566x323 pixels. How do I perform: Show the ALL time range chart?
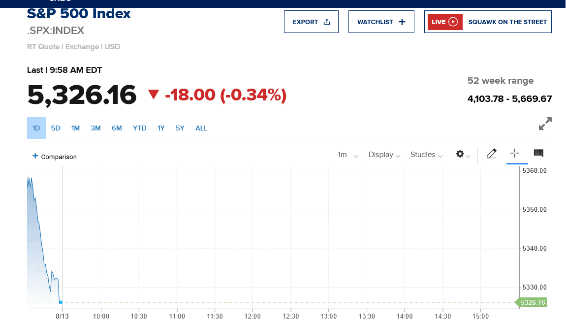click(201, 128)
